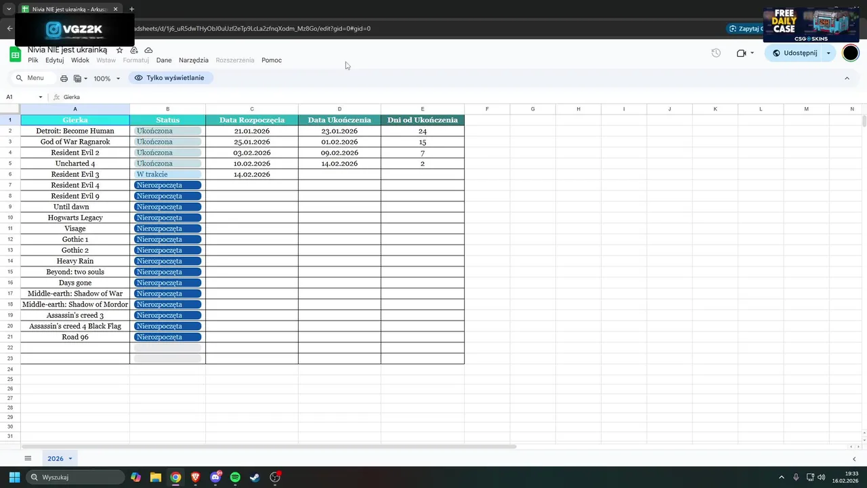
Task: Open the Pomoc menu
Action: (x=272, y=60)
